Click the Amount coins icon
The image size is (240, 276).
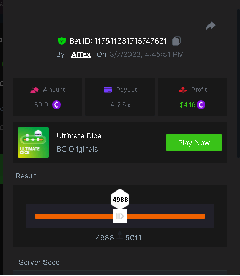[x=34, y=90]
